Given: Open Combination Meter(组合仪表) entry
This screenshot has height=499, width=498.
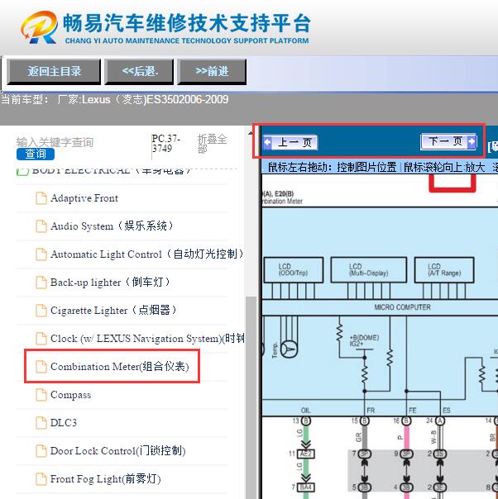Looking at the screenshot, I should point(119,366).
